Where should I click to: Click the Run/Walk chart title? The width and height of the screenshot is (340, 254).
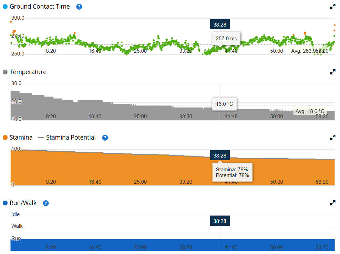point(23,203)
